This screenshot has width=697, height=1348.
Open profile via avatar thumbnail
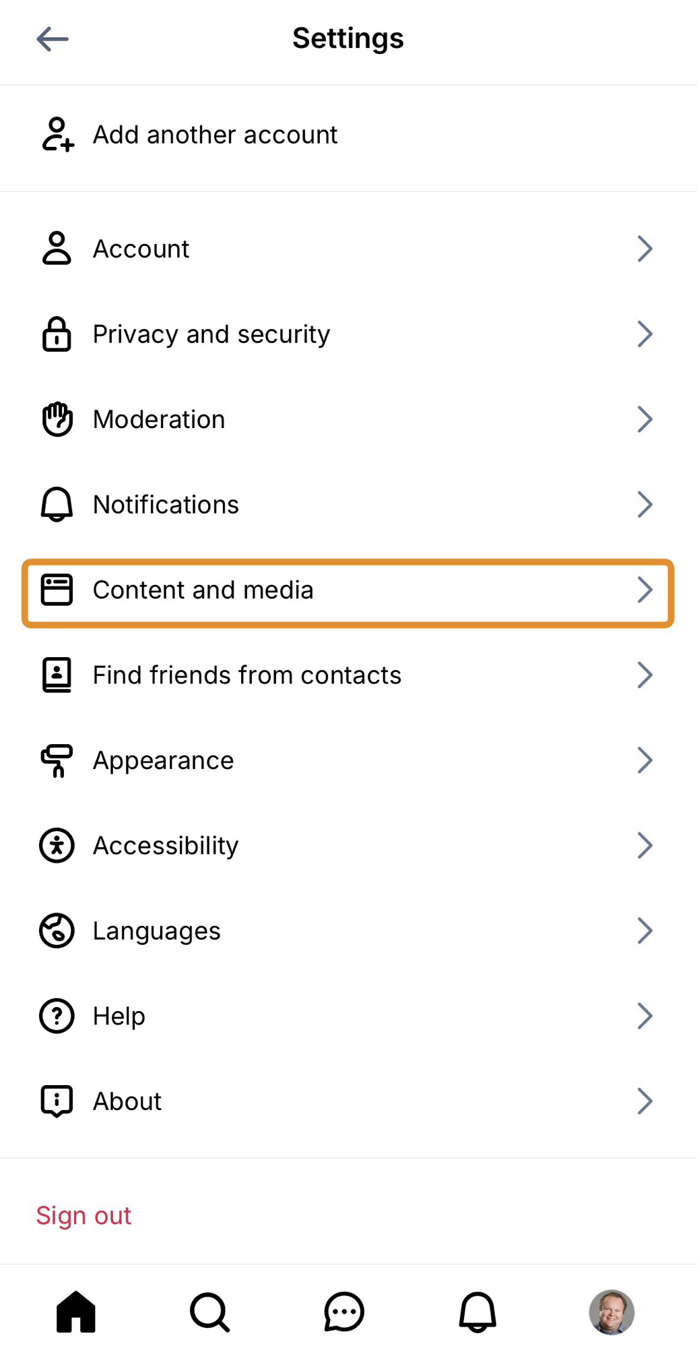click(x=611, y=1312)
